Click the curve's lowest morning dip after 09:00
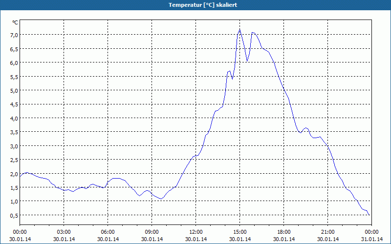 (161, 199)
